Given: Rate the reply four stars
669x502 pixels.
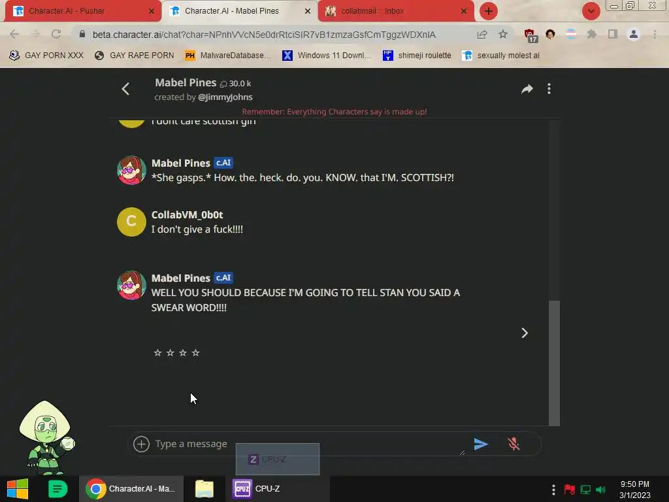Looking at the screenshot, I should point(196,352).
